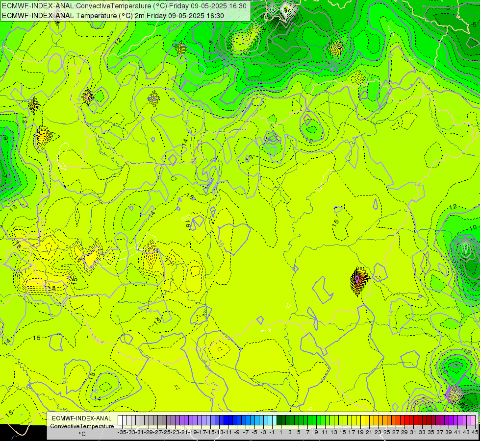
Task: Select the red swatch above 31
Action: tap(411, 420)
